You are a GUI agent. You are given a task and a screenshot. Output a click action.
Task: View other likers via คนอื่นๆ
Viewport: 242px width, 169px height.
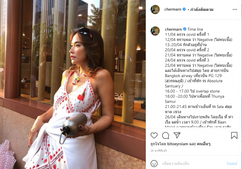(204, 144)
